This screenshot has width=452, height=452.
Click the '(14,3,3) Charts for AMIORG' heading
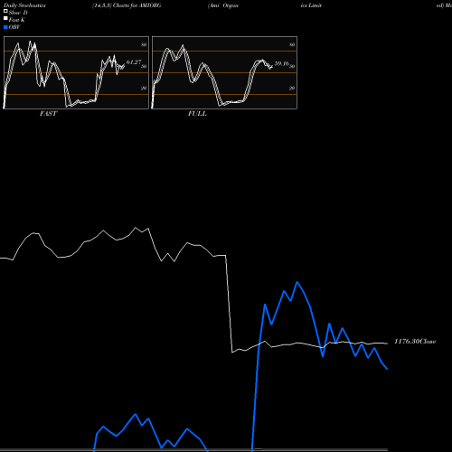click(x=127, y=5)
